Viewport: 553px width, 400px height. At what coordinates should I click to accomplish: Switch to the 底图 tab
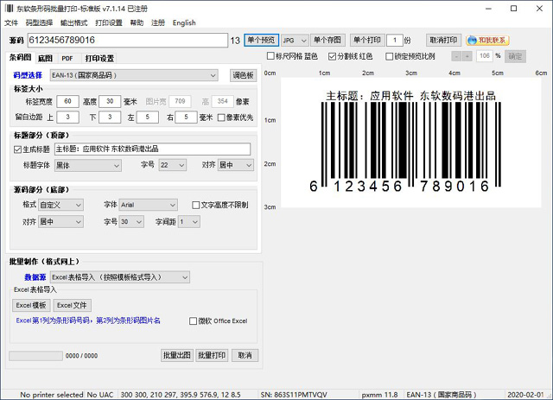click(x=45, y=58)
